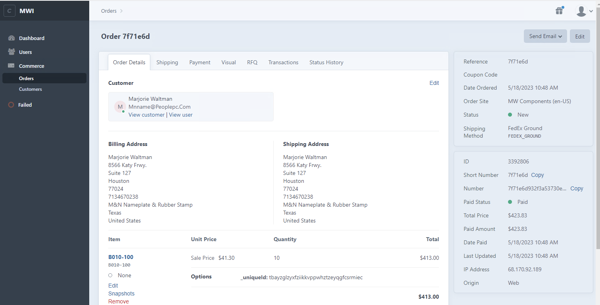Screen dimensions: 600x305
Task: Click the Sale Price $41.30 value
Action: 226,258
